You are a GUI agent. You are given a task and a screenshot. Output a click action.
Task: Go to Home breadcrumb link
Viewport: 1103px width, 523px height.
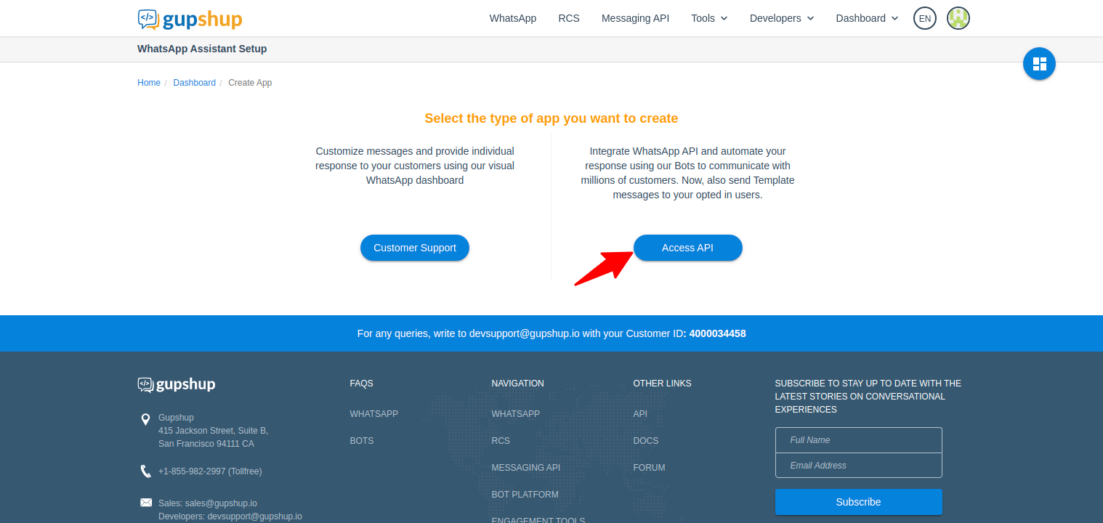point(149,83)
